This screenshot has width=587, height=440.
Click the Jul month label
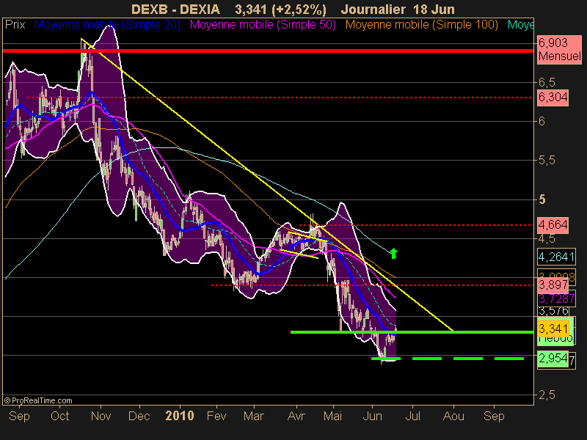tap(412, 416)
